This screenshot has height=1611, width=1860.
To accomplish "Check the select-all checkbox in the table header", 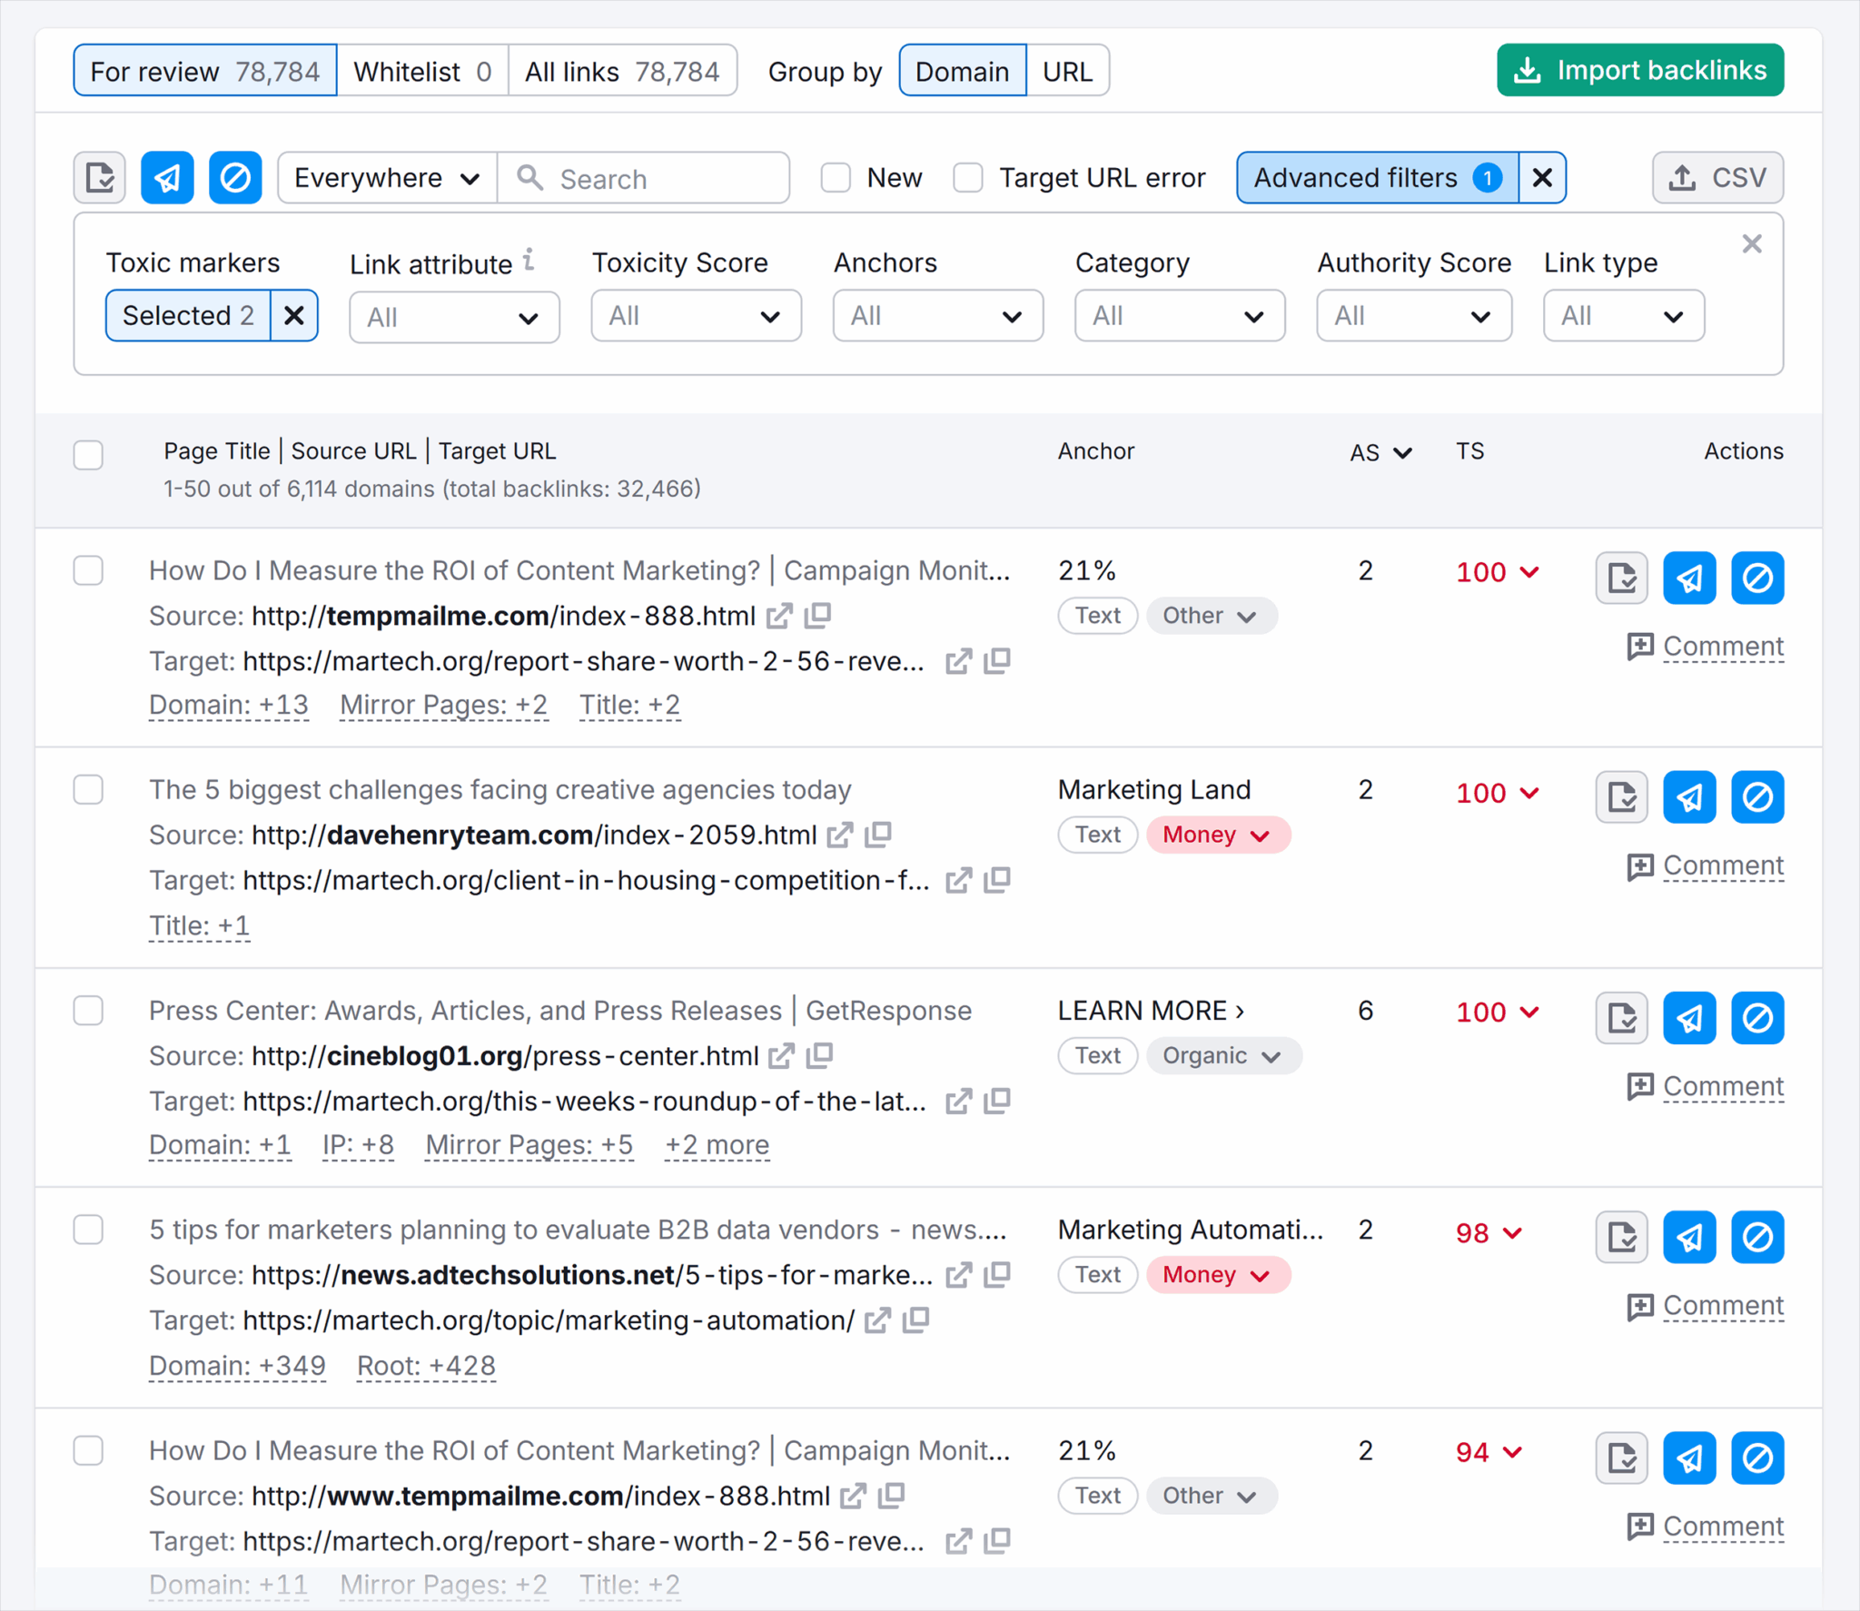I will click(88, 455).
